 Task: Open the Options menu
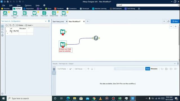28,5
